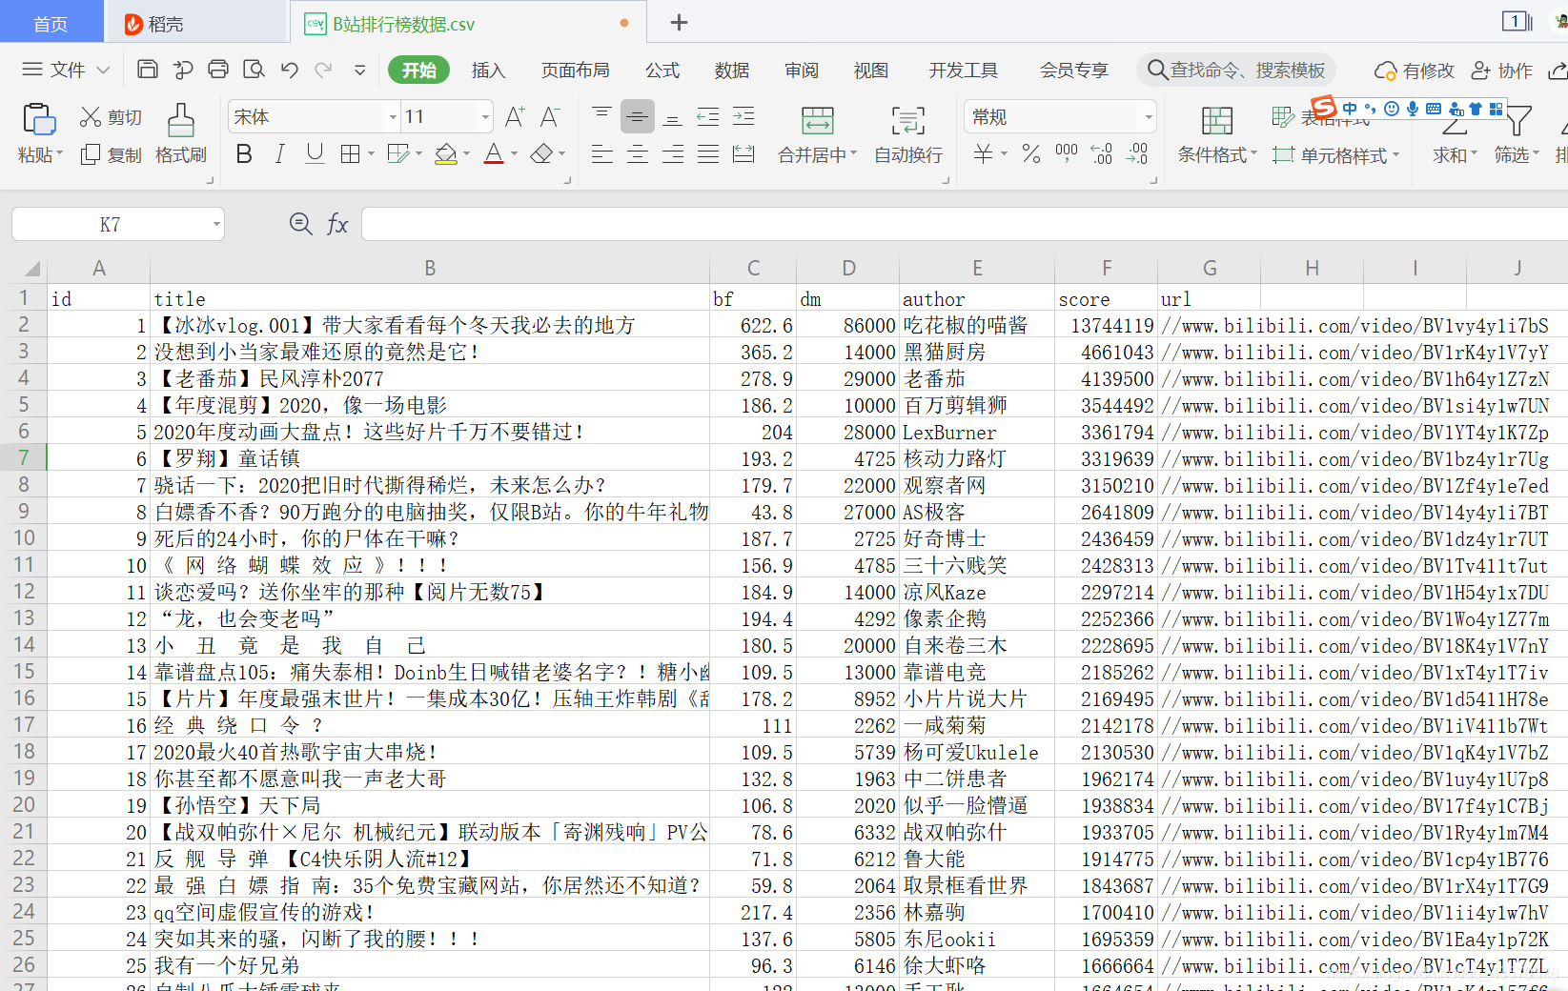This screenshot has width=1568, height=991.
Task: Toggle Bold formatting
Action: pos(244,153)
